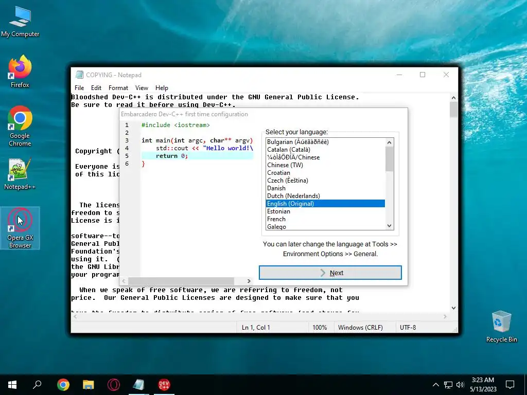Select the Notepad++ desktop shortcut

point(20,174)
